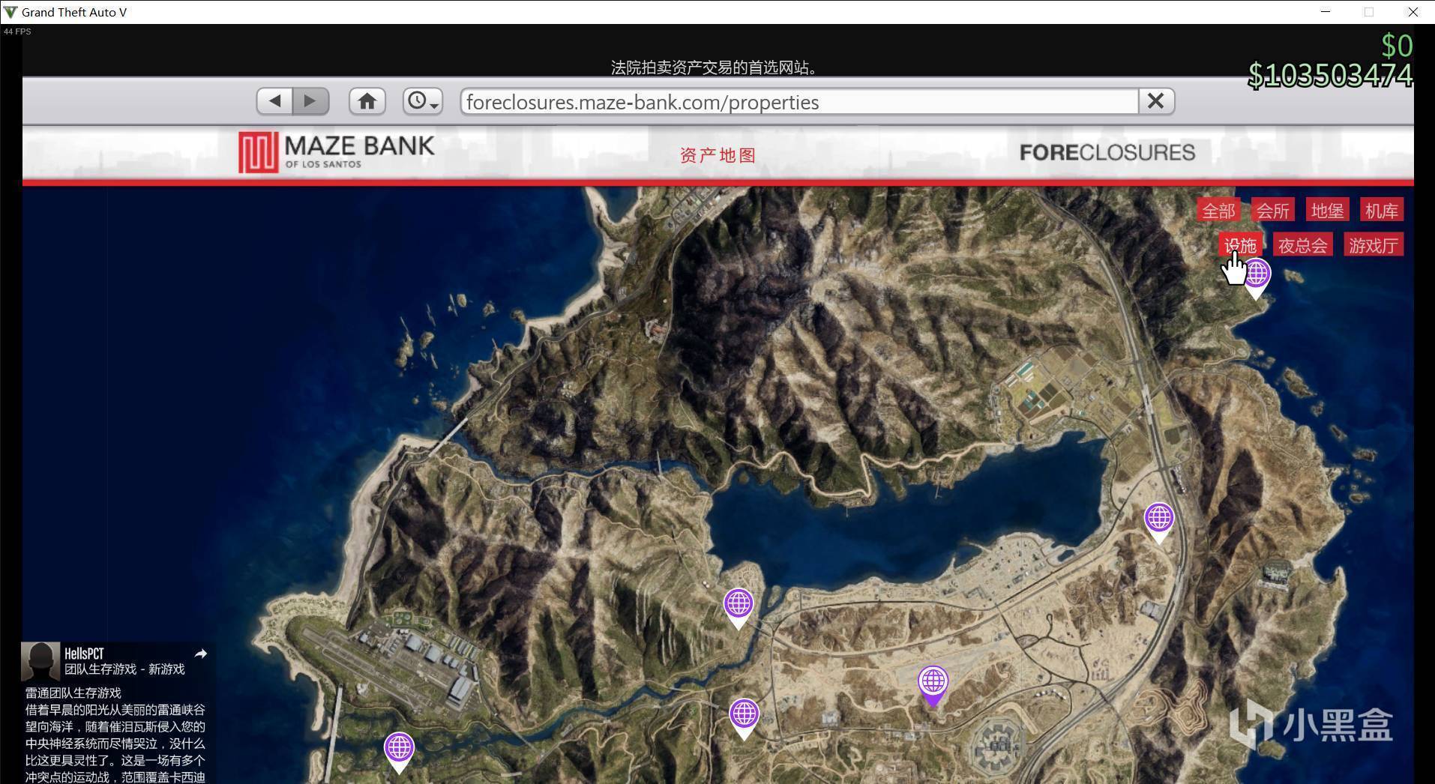Click the 团队生存游戏 - 新游戏 subtitle

tap(124, 669)
